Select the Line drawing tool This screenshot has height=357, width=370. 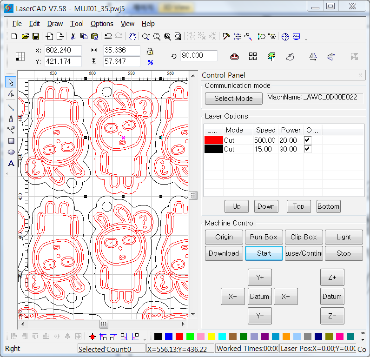(x=11, y=107)
